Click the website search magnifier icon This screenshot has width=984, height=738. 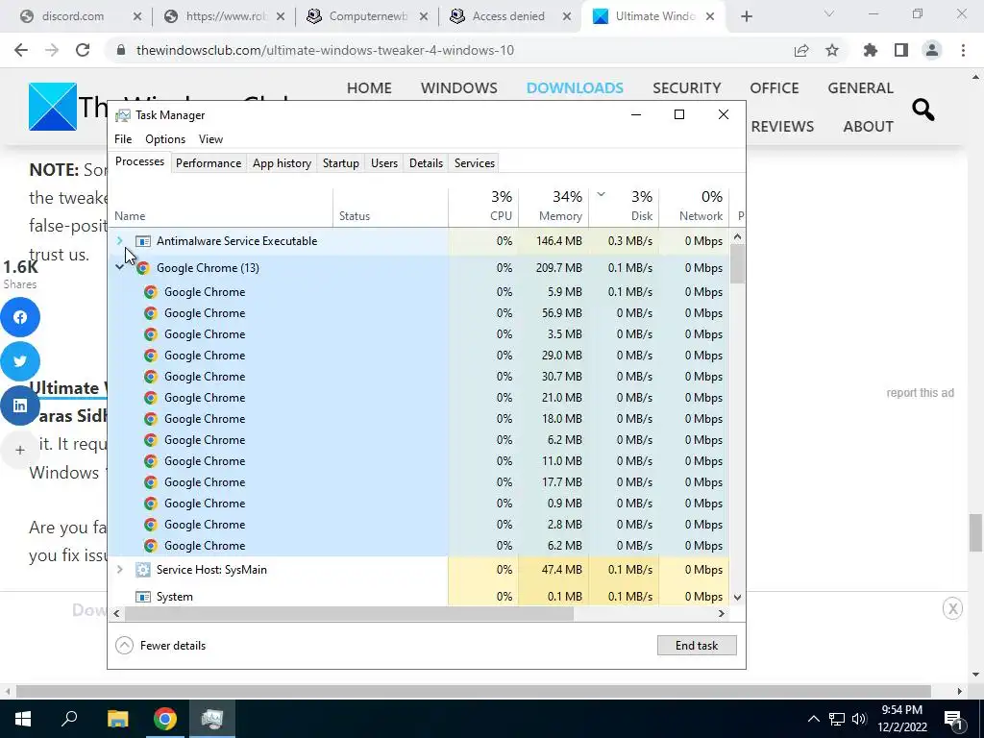923,110
